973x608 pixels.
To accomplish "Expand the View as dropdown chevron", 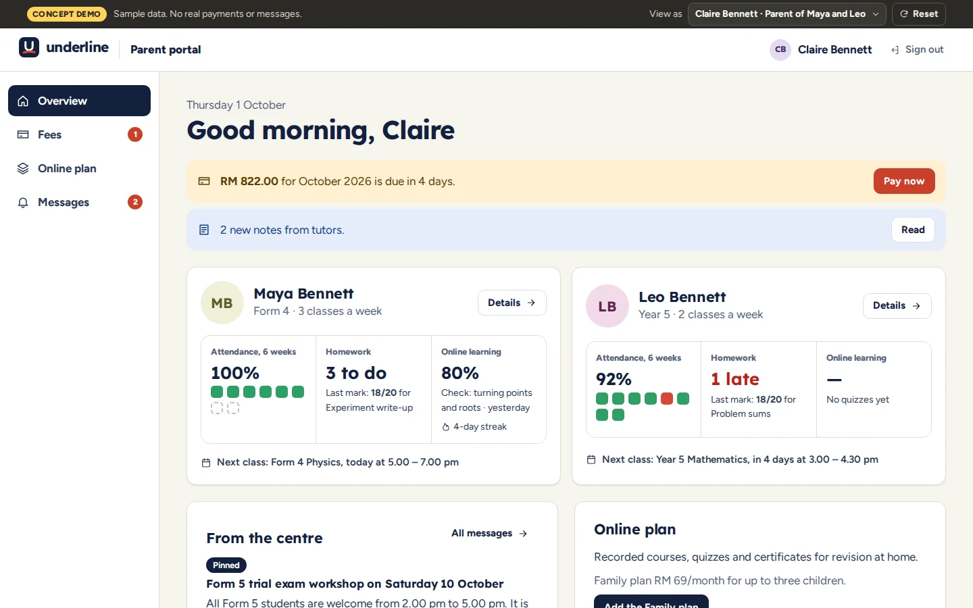I will click(876, 14).
